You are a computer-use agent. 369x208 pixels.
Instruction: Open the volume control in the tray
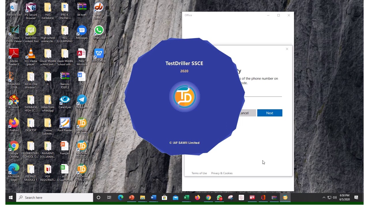pos(335,198)
